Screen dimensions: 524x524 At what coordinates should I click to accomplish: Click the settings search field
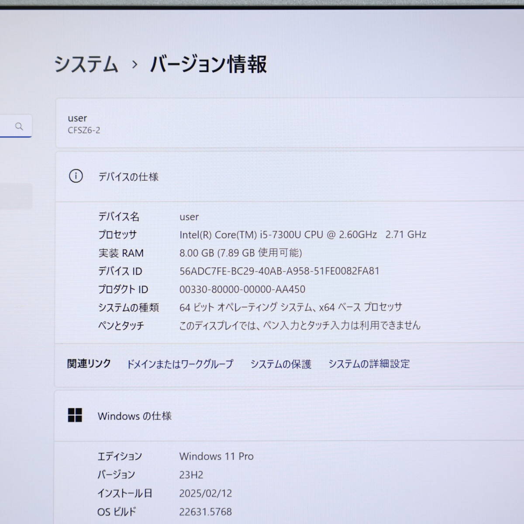[16, 126]
